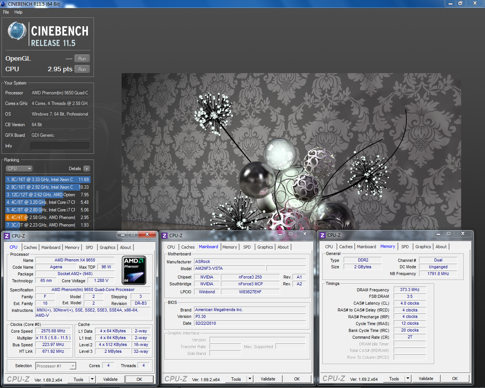Open Graphics tab in the Memory CPU-Z window
Viewport: 485px width, 388px height.
pos(423,247)
